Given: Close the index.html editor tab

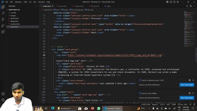Looking at the screenshot, I should 53,6.
